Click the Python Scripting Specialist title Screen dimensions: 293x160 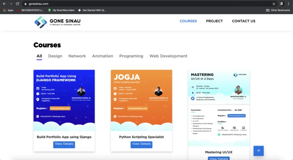(x=142, y=137)
